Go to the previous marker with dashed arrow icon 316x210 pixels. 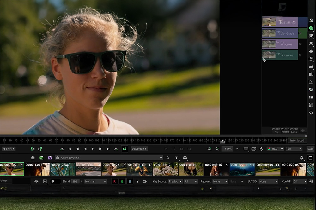click(x=62, y=149)
